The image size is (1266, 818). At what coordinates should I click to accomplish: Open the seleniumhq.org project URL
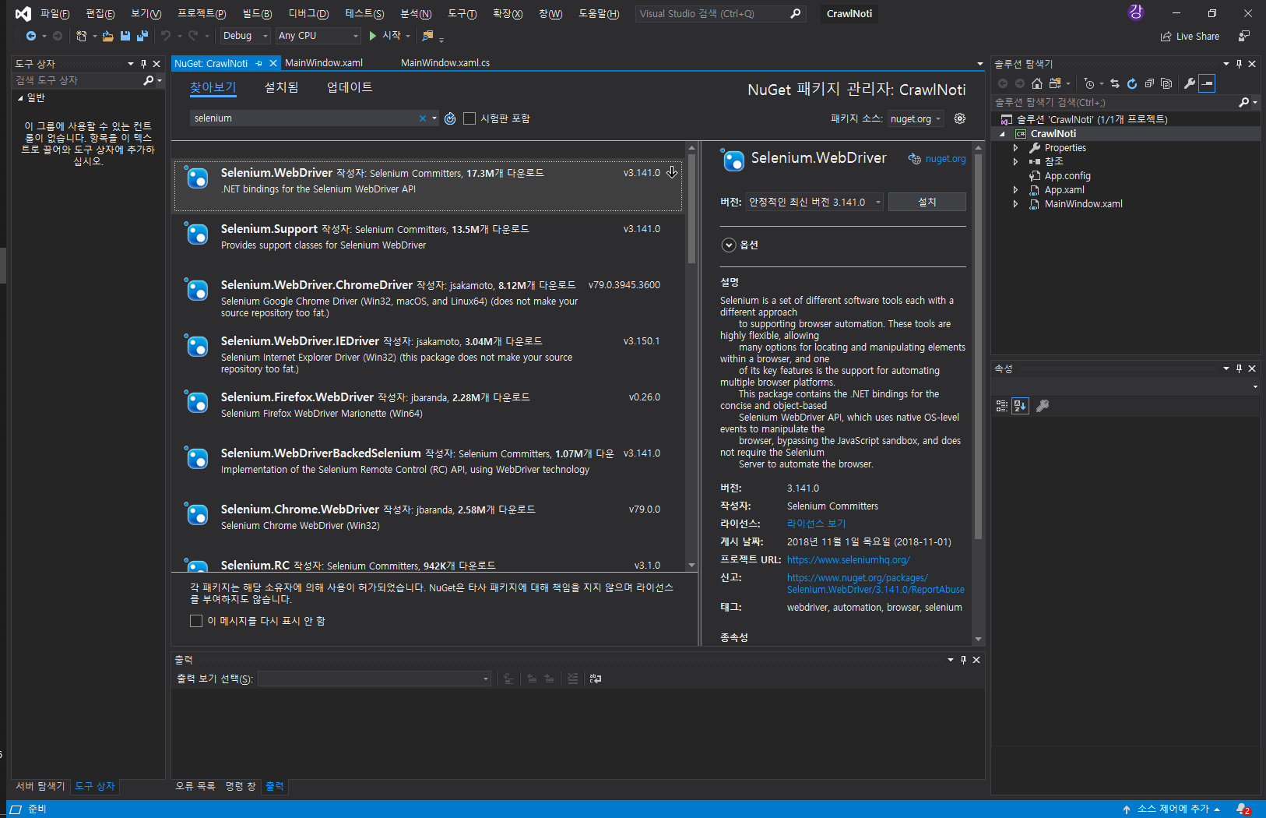[x=848, y=559]
